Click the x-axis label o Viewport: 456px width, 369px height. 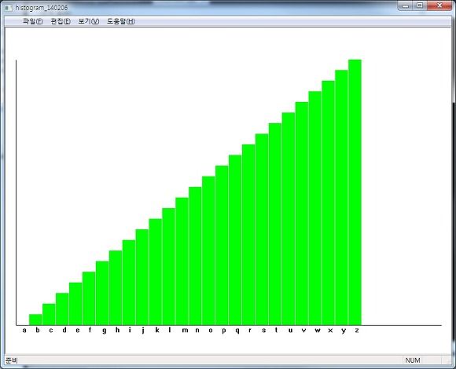[211, 330]
